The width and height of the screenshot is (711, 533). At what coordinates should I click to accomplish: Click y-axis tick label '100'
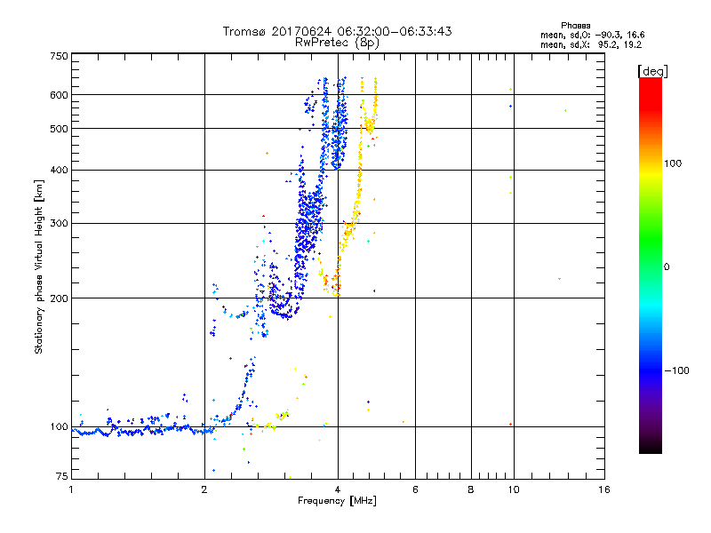click(x=59, y=426)
